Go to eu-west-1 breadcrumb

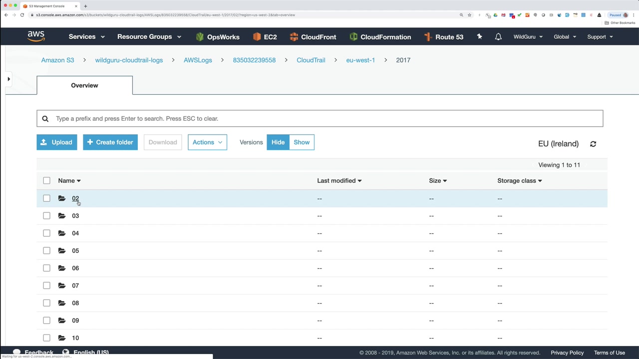pyautogui.click(x=360, y=60)
